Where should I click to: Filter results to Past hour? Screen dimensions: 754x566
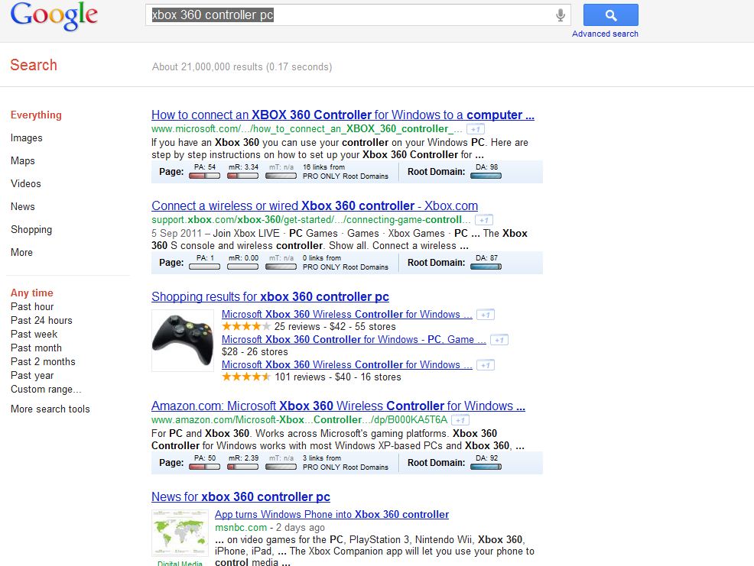tap(32, 306)
